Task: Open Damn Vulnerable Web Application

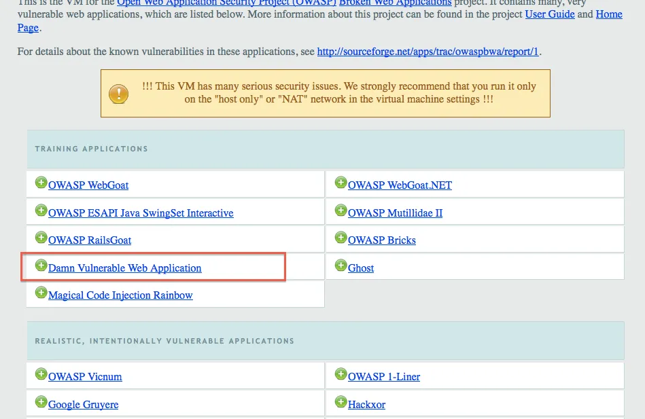Action: coord(124,268)
